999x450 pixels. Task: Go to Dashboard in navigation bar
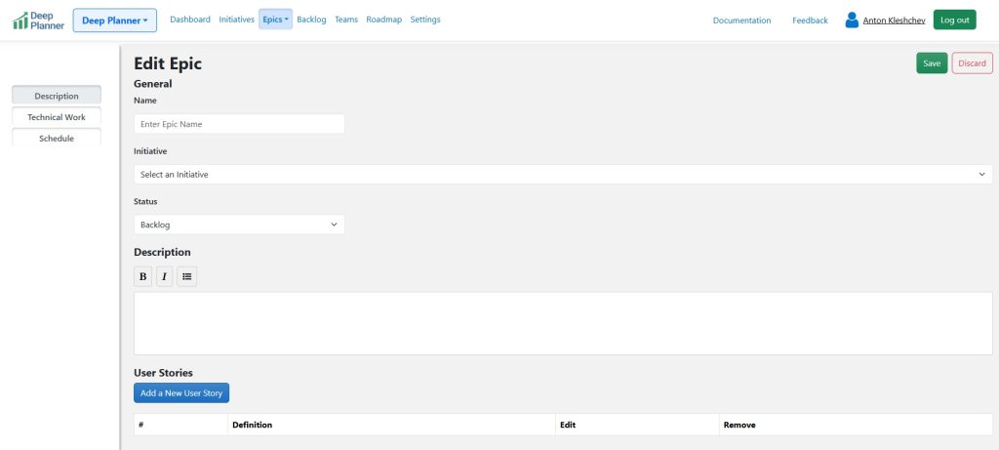pyautogui.click(x=190, y=20)
